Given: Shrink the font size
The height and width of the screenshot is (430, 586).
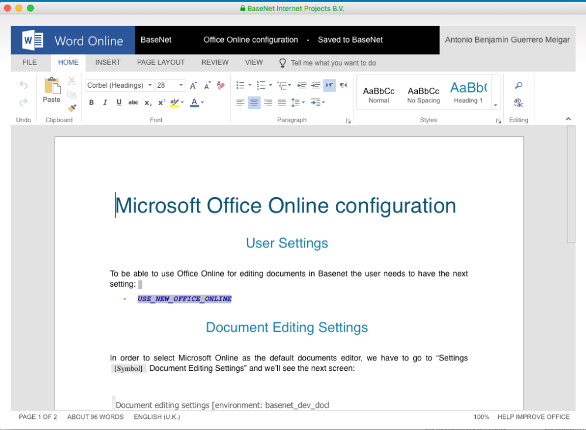Looking at the screenshot, I should click(207, 85).
